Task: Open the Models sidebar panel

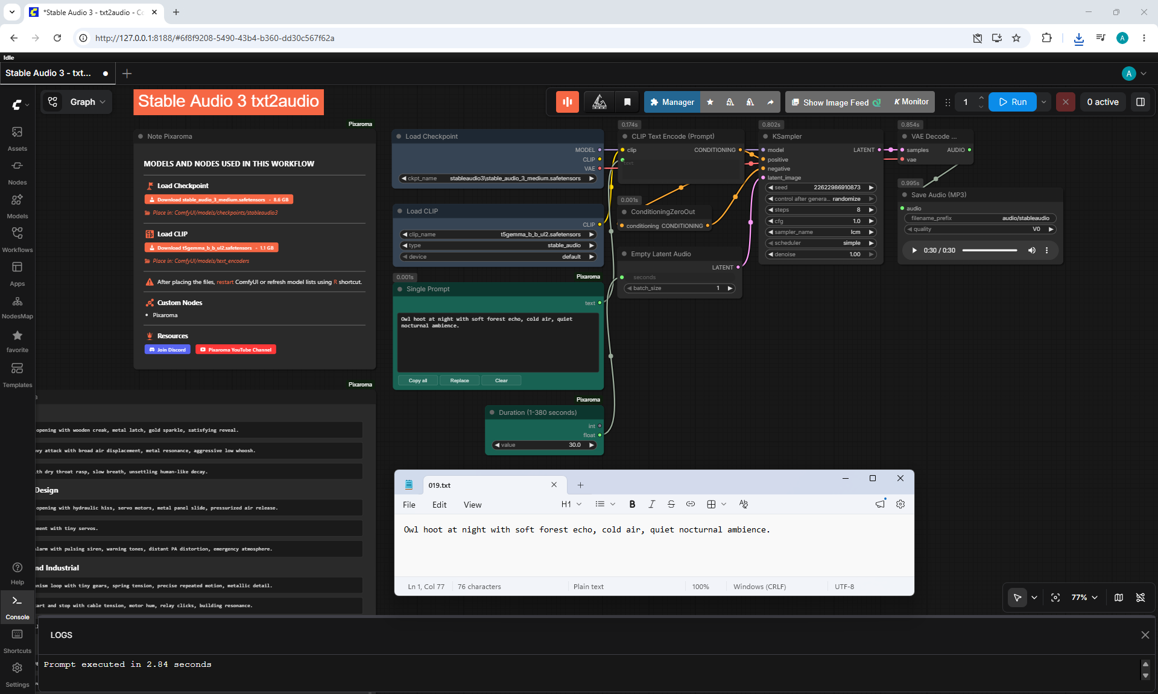Action: point(17,206)
